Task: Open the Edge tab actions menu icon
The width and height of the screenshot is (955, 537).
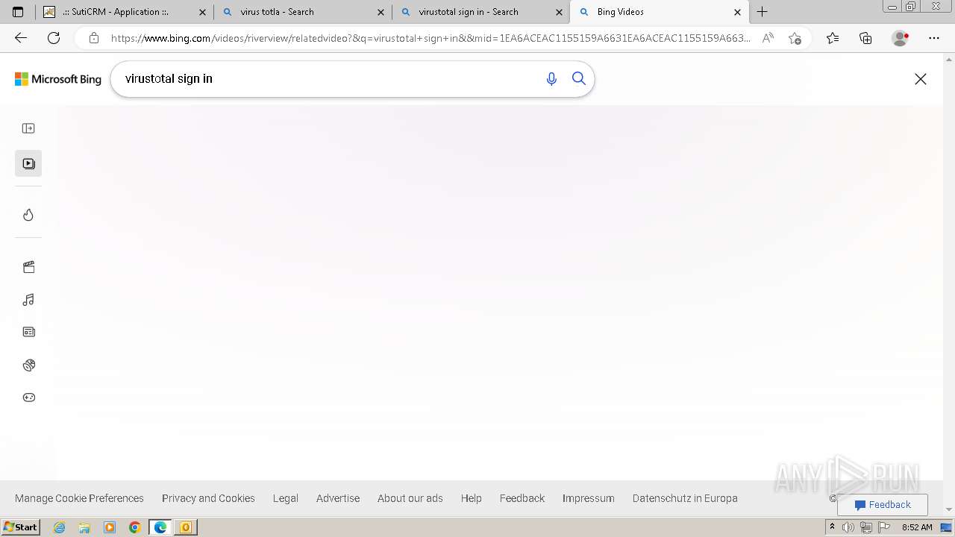Action: 18,12
